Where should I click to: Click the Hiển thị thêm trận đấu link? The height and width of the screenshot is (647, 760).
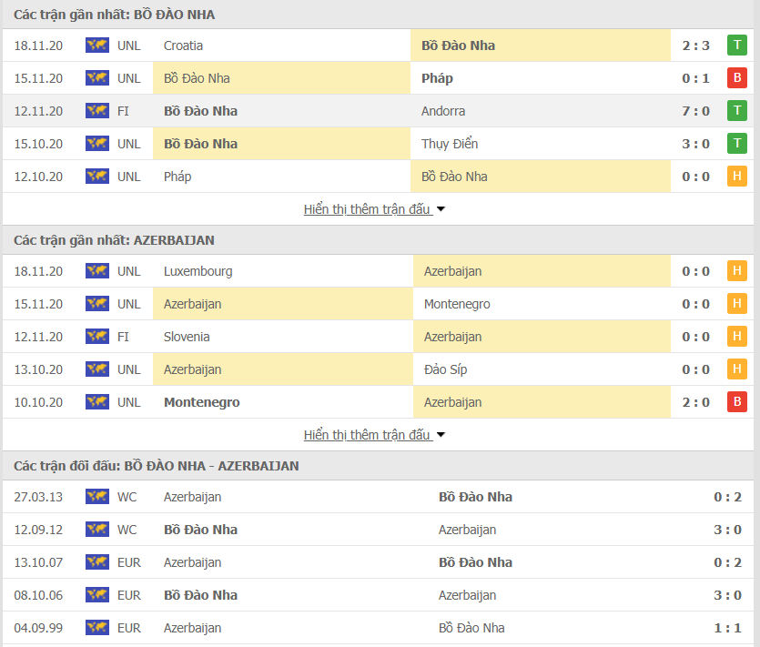pyautogui.click(x=364, y=208)
